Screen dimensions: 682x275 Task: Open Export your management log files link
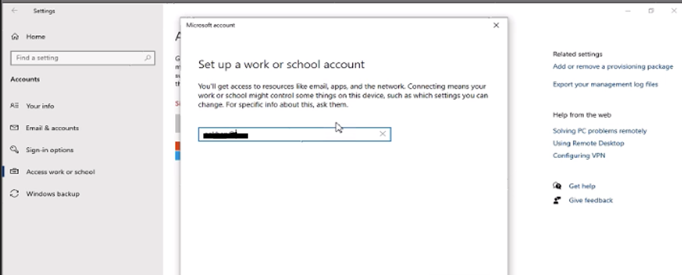pyautogui.click(x=606, y=84)
